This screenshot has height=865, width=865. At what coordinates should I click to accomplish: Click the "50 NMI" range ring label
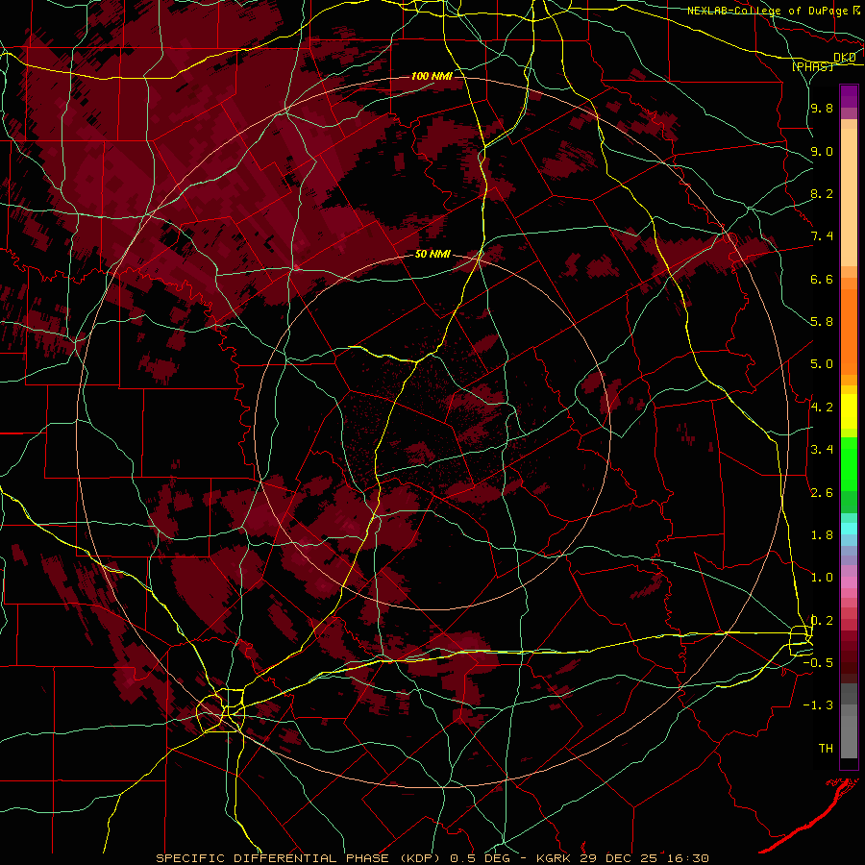click(x=432, y=255)
